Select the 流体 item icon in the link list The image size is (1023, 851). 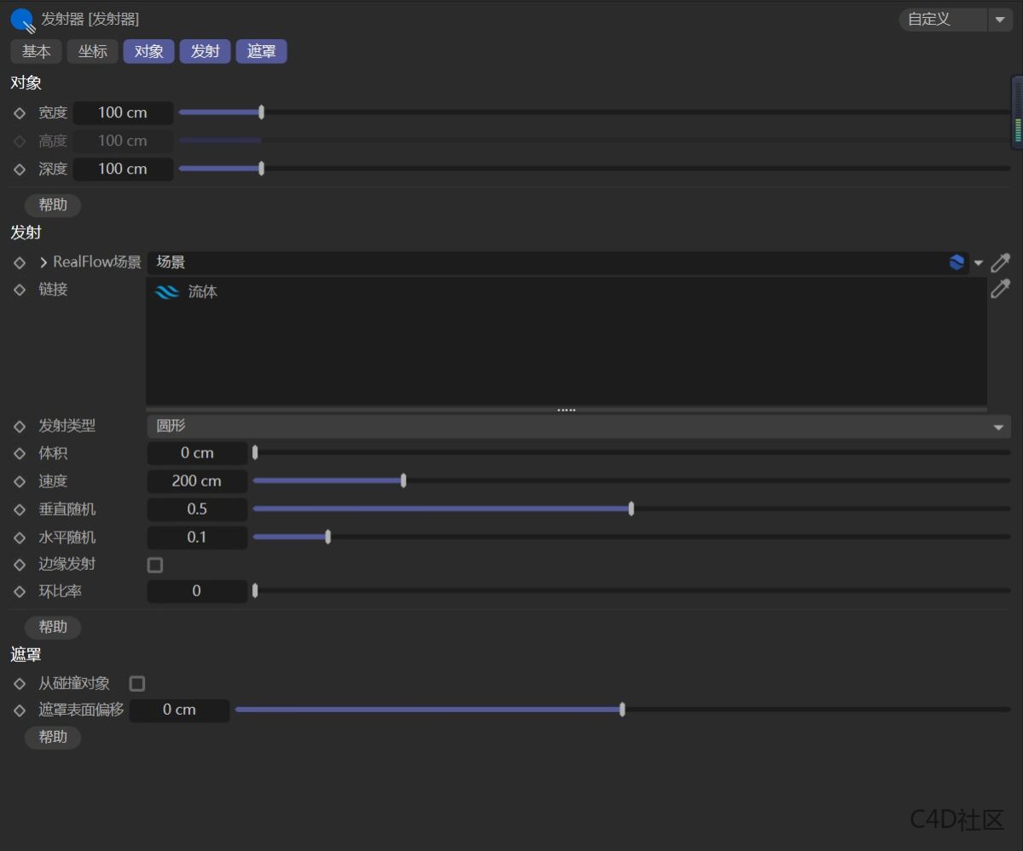tap(166, 291)
